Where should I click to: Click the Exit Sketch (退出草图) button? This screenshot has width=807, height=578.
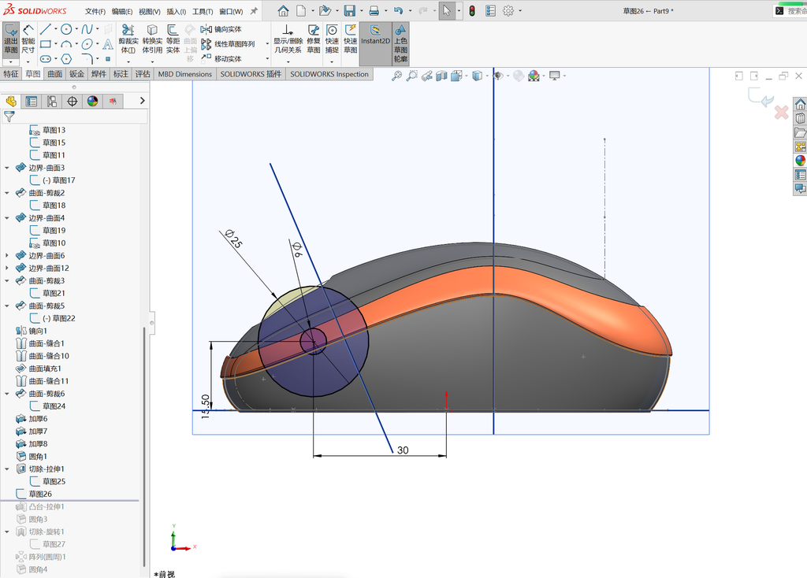[x=11, y=39]
